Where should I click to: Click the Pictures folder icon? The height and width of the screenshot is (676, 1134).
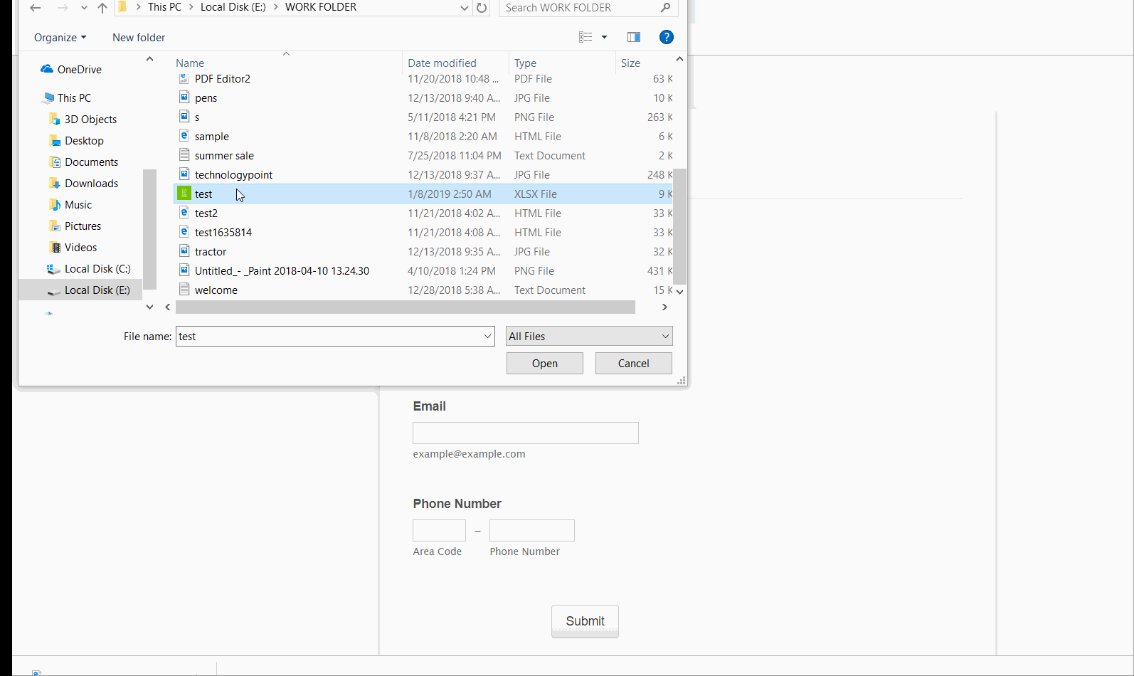pyautogui.click(x=55, y=226)
